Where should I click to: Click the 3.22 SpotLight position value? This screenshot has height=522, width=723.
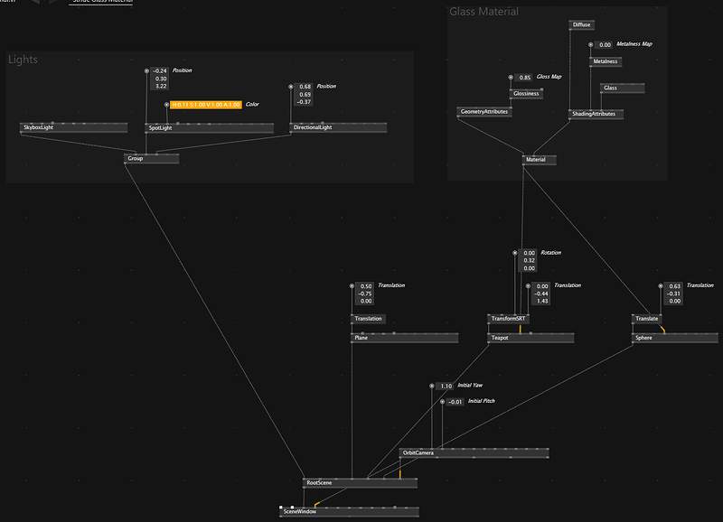160,86
